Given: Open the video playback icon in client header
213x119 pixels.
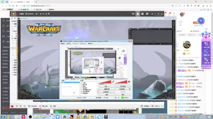Looking at the screenshot, I should [x=133, y=14].
